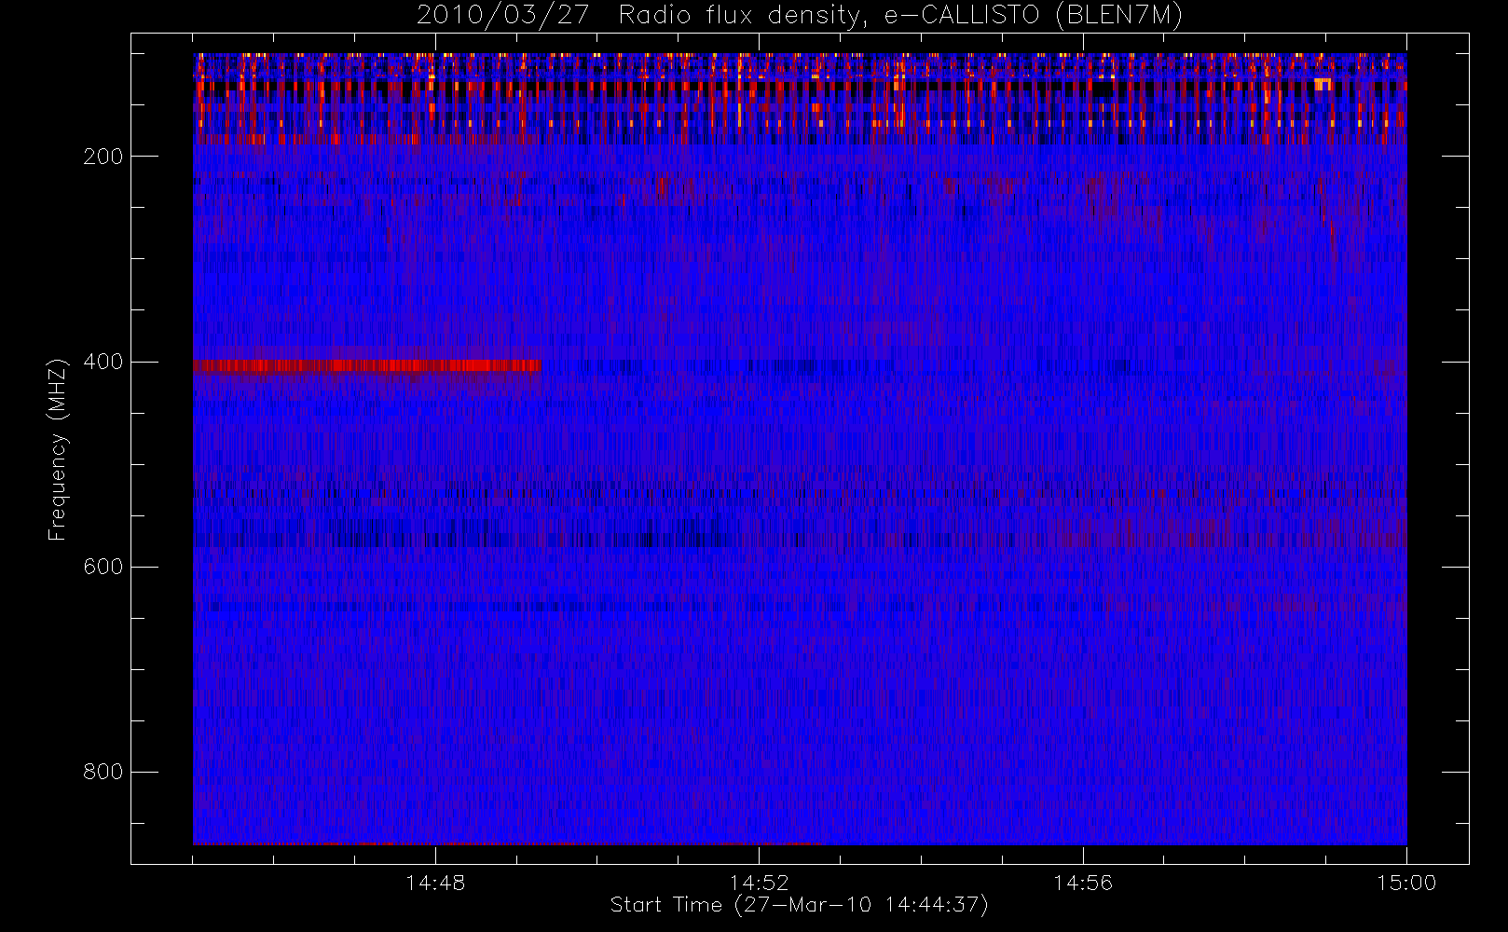Click the 15:00 time tick label
Image resolution: width=1508 pixels, height=932 pixels.
(1406, 883)
